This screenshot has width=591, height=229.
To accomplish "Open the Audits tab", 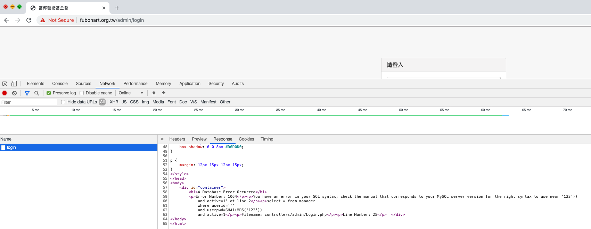I will coord(238,84).
